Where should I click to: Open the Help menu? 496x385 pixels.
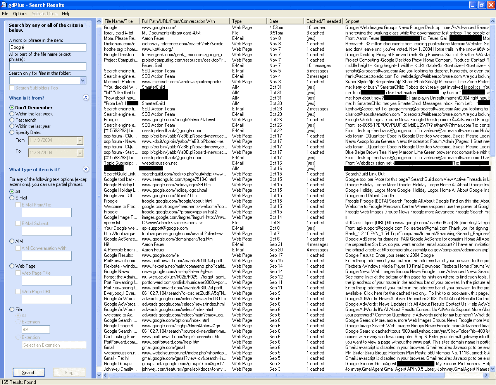(x=66, y=14)
